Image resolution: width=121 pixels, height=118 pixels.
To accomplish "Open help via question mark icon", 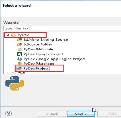I will [8, 113].
